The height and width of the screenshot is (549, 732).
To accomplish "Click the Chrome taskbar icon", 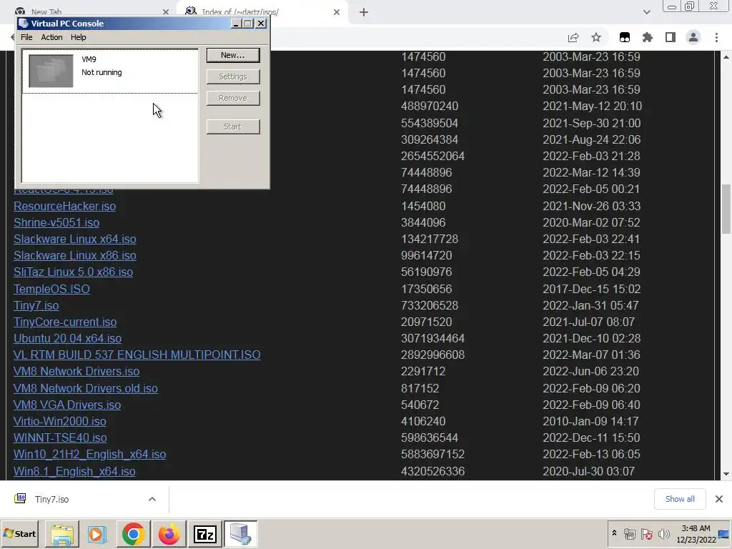I will [133, 533].
